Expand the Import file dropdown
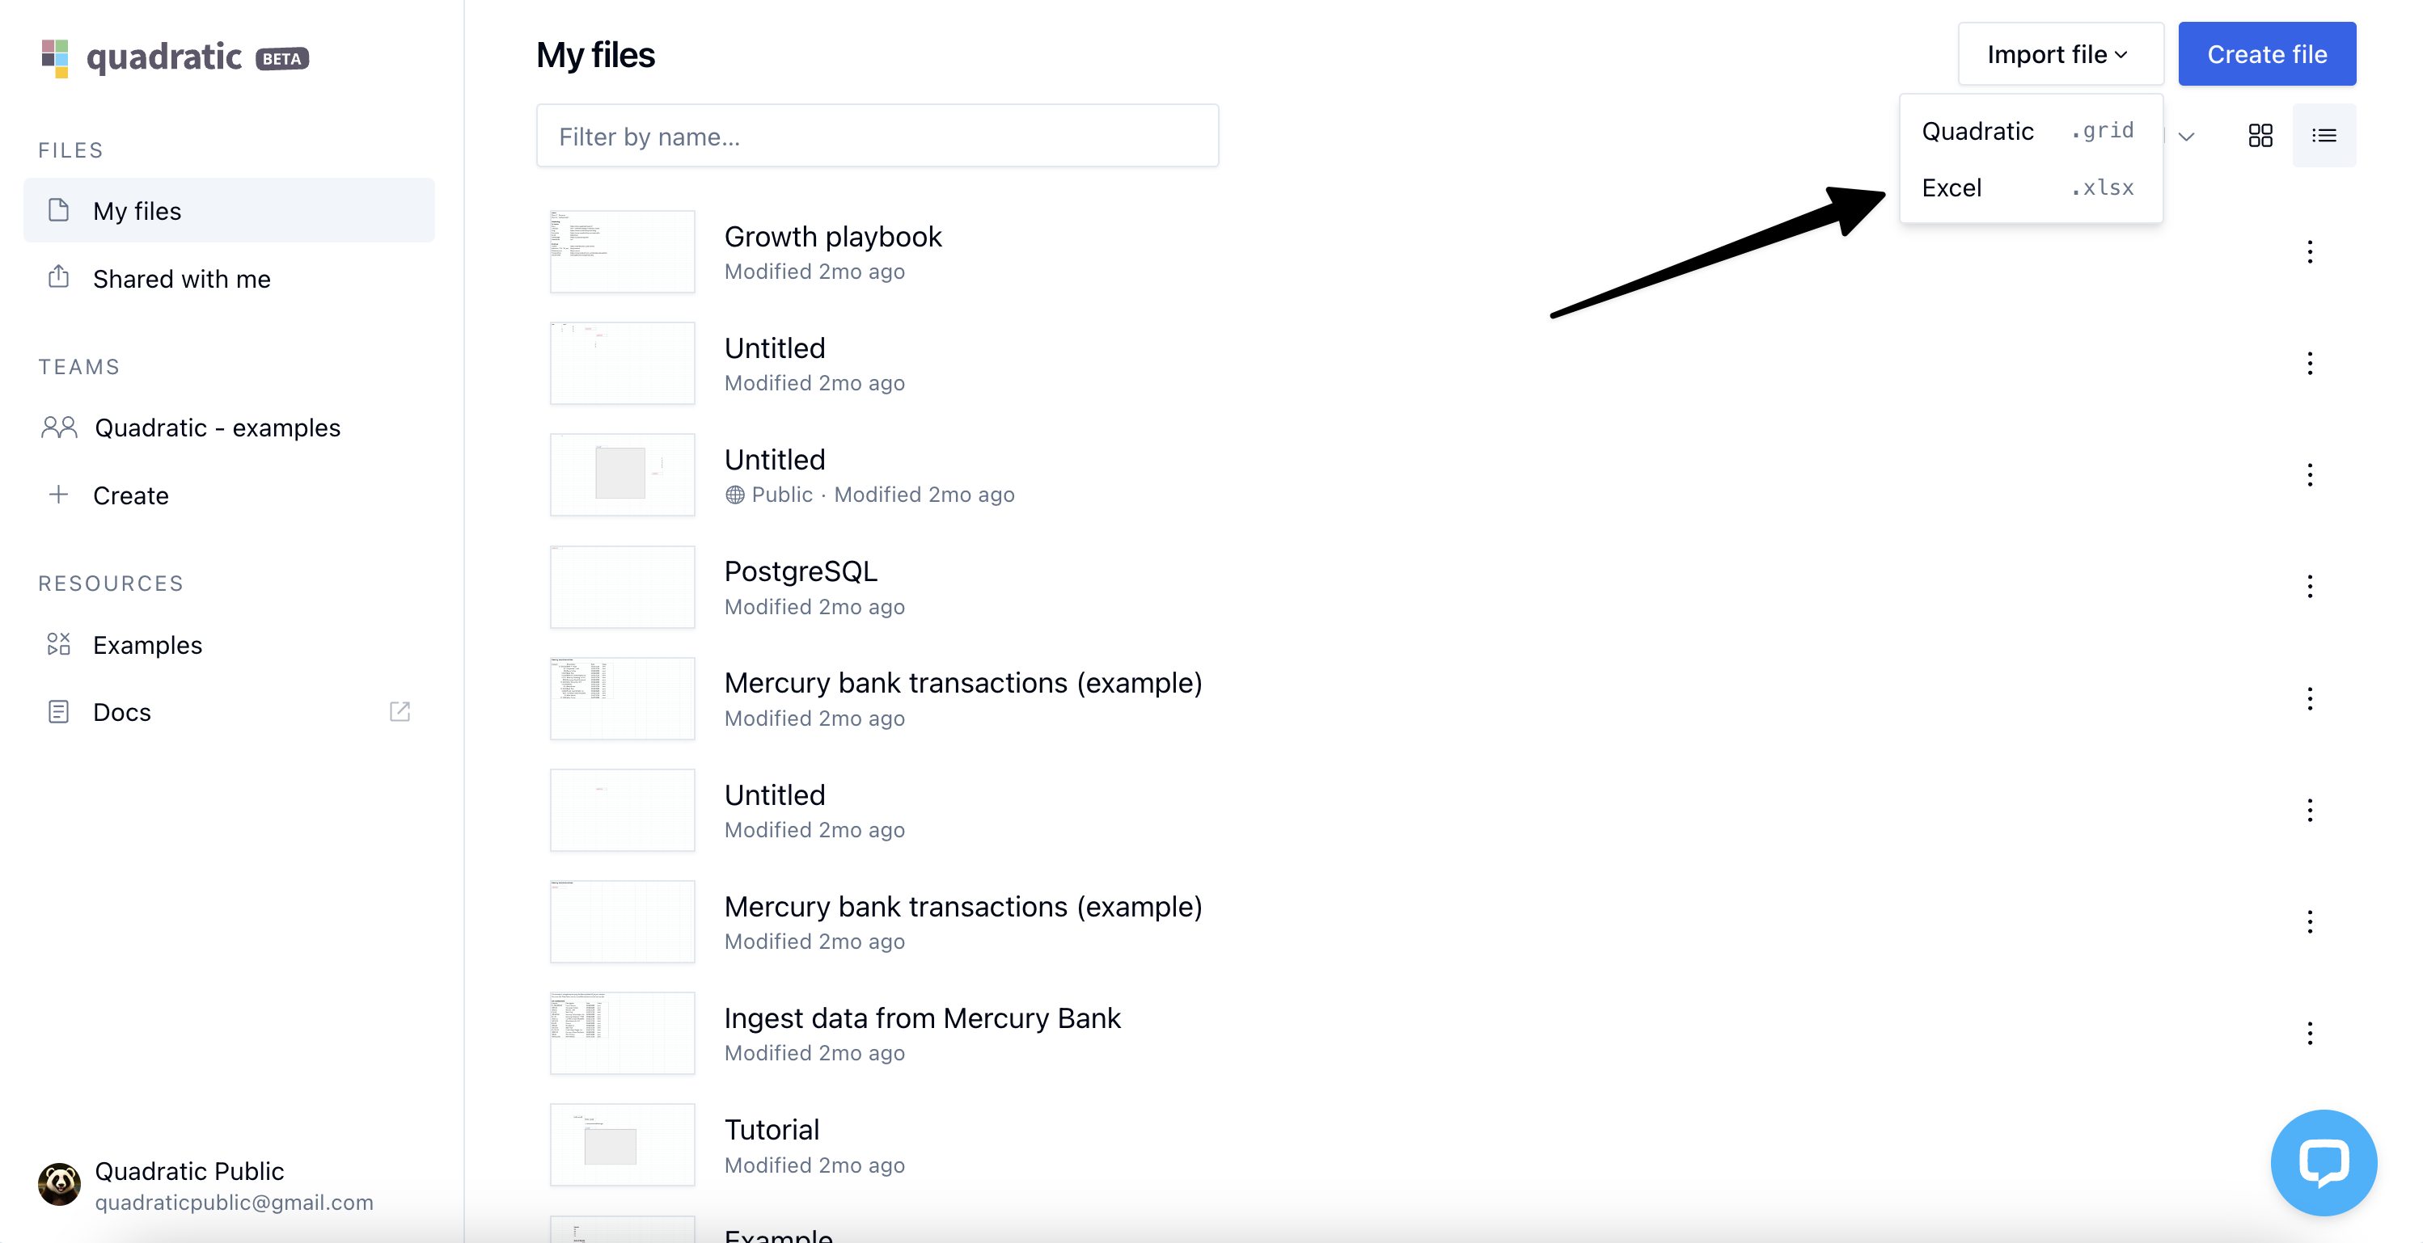The height and width of the screenshot is (1243, 2423). pos(2060,54)
